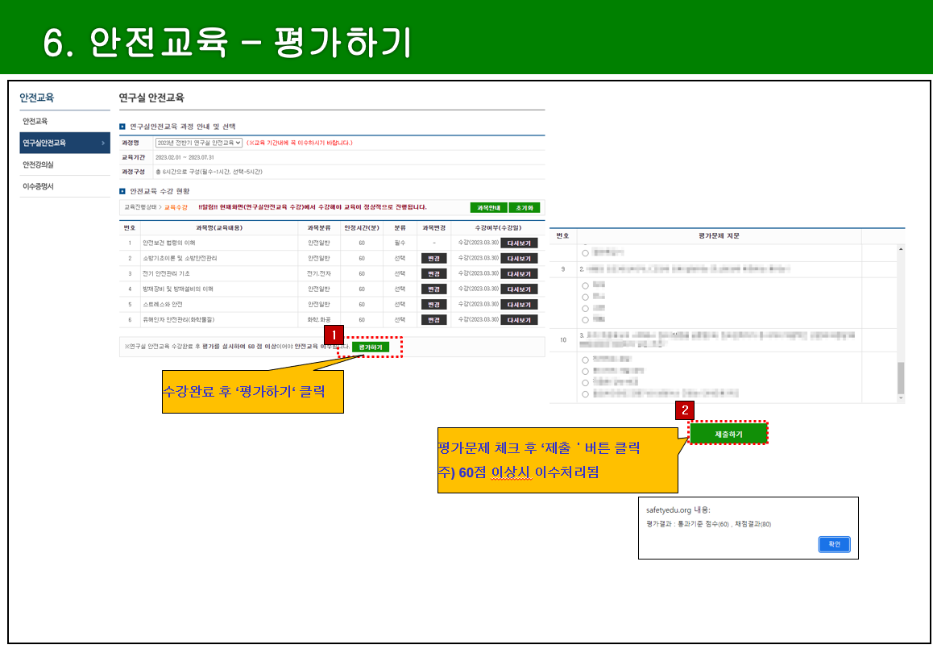
Task: Open the 과정명 course dropdown
Action: pyautogui.click(x=199, y=143)
